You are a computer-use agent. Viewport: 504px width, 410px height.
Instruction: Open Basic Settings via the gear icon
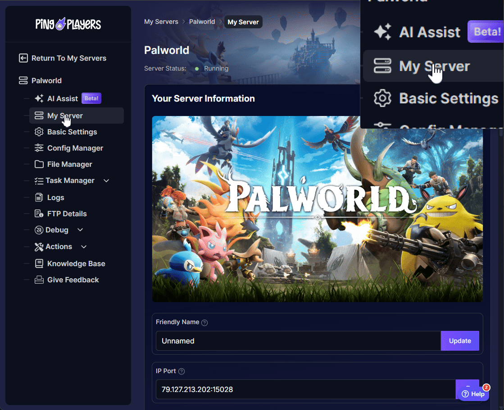click(x=39, y=132)
